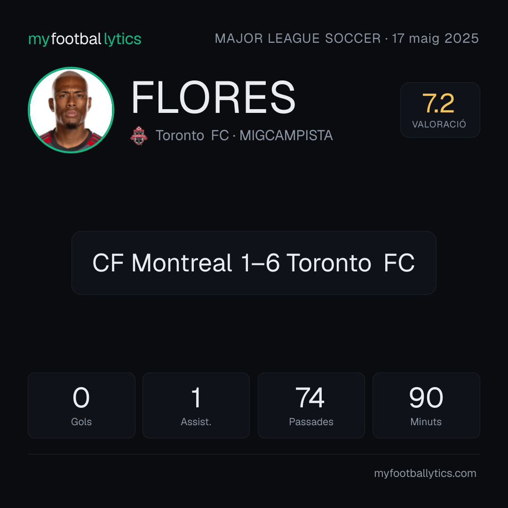Click the MIGCAMPISTA position label
508x508 pixels.
point(286,135)
